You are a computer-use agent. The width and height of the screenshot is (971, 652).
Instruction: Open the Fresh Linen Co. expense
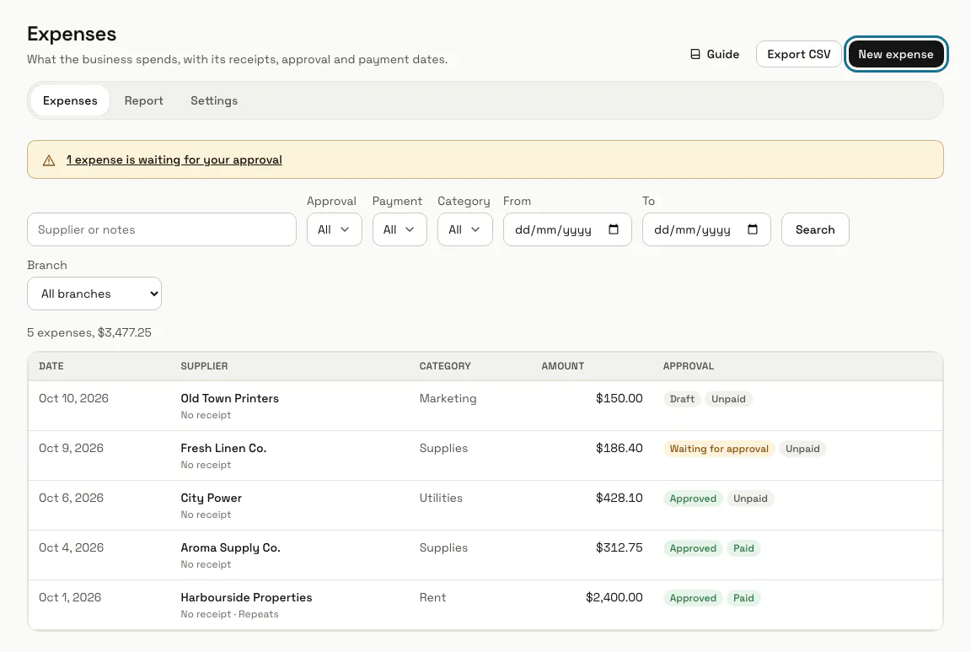coord(223,448)
